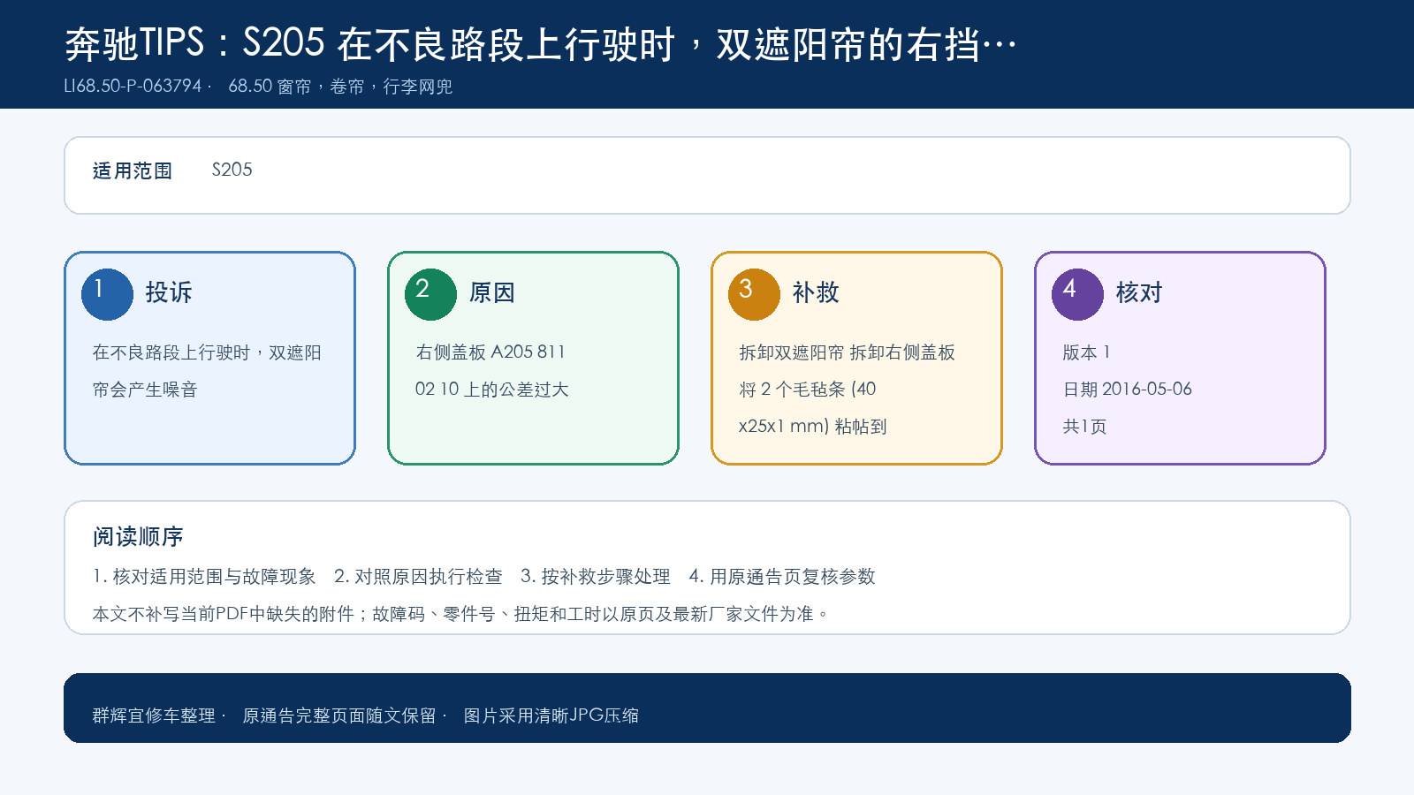Click footer text 群辉宜修车整理
Image resolution: width=1414 pixels, height=795 pixels.
154,715
